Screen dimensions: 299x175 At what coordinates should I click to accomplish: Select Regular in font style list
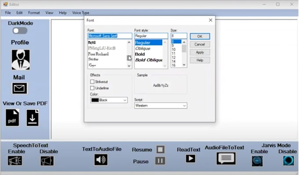[x=149, y=43]
